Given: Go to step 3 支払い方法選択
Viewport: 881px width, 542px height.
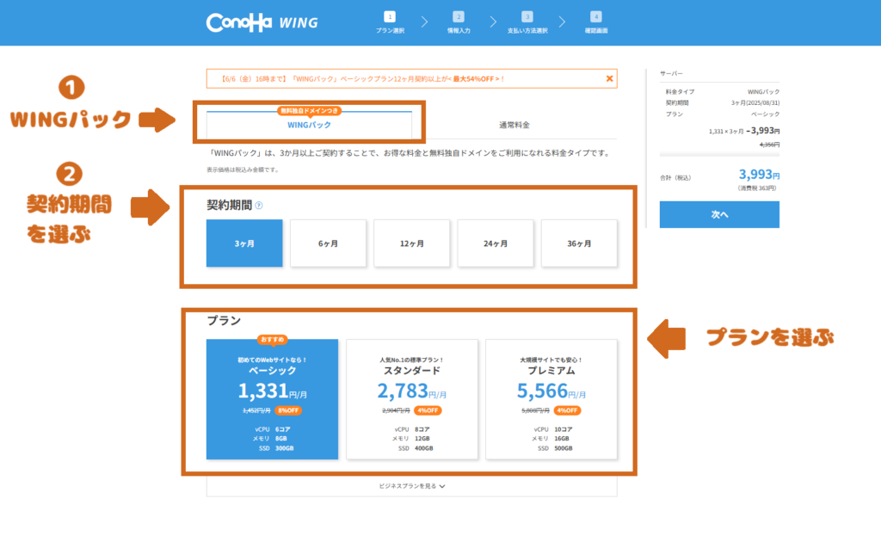Looking at the screenshot, I should click(527, 22).
